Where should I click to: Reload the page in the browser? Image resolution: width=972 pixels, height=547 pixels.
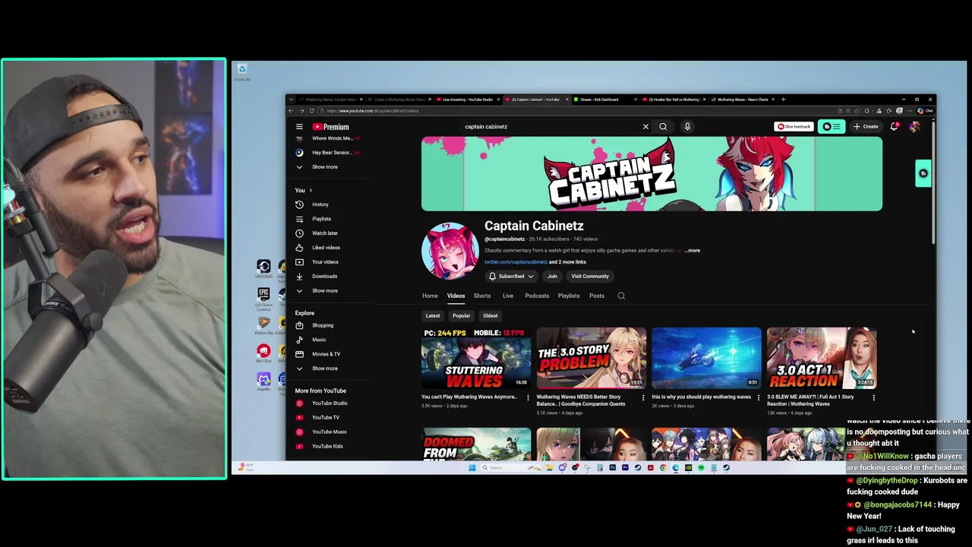point(311,111)
